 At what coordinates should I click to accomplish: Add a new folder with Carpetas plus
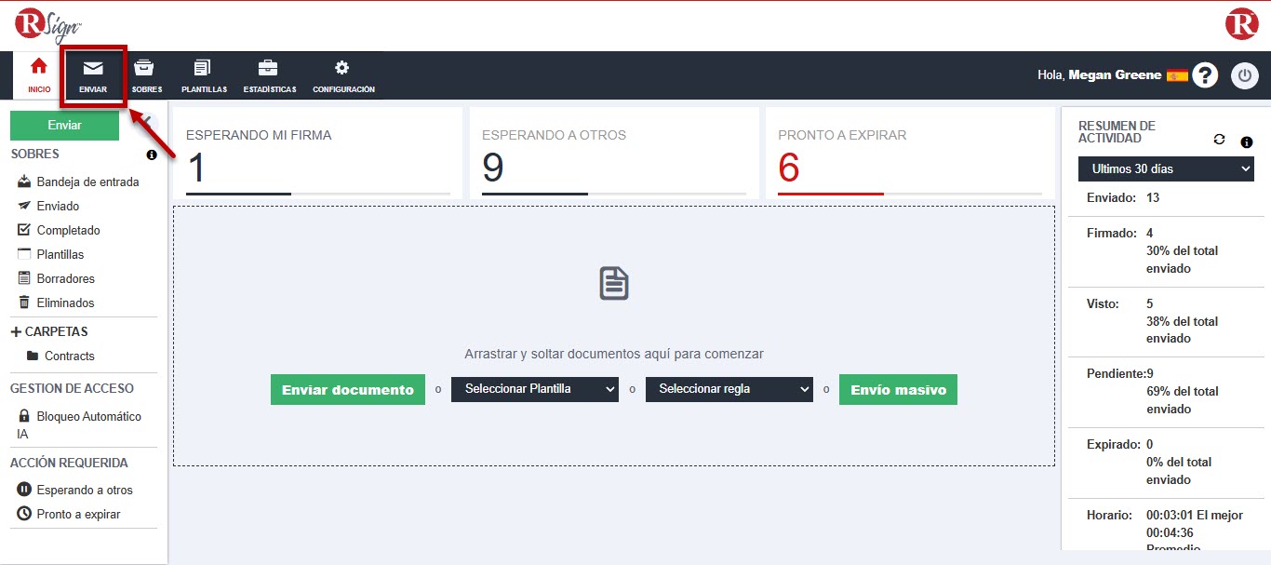pyautogui.click(x=16, y=332)
